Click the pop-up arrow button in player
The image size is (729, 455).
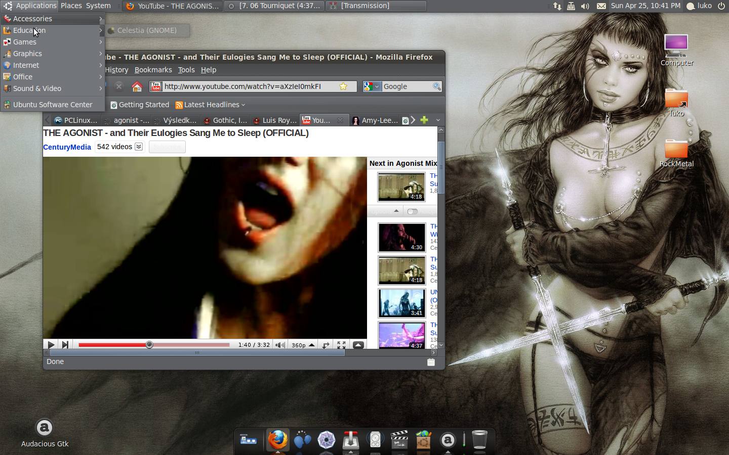358,345
